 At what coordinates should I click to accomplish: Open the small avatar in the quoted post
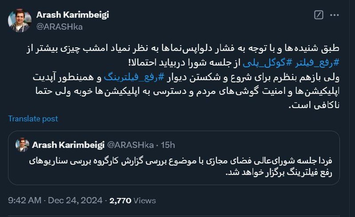click(22, 145)
